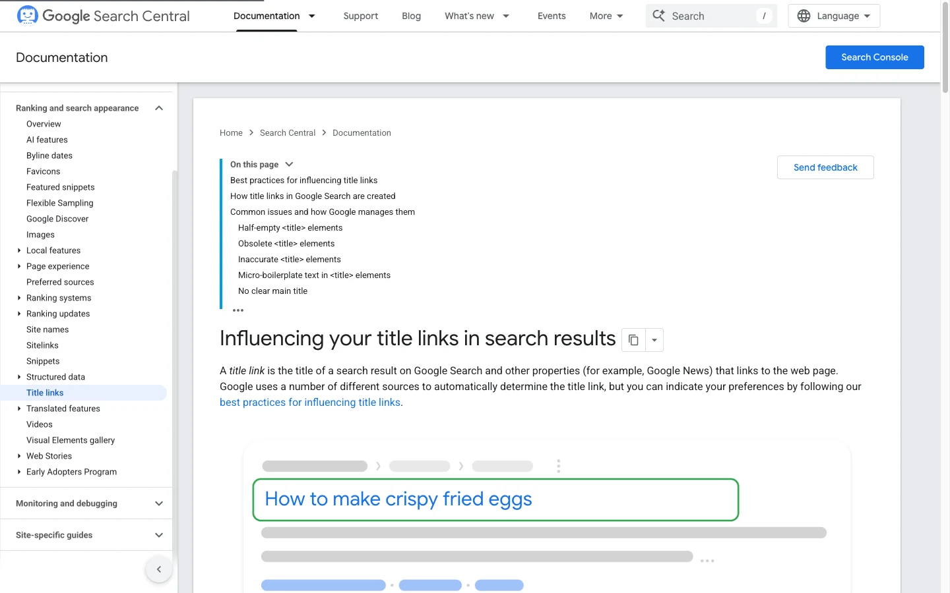Expand the Structured data tree item
The height and width of the screenshot is (593, 950).
(x=19, y=377)
